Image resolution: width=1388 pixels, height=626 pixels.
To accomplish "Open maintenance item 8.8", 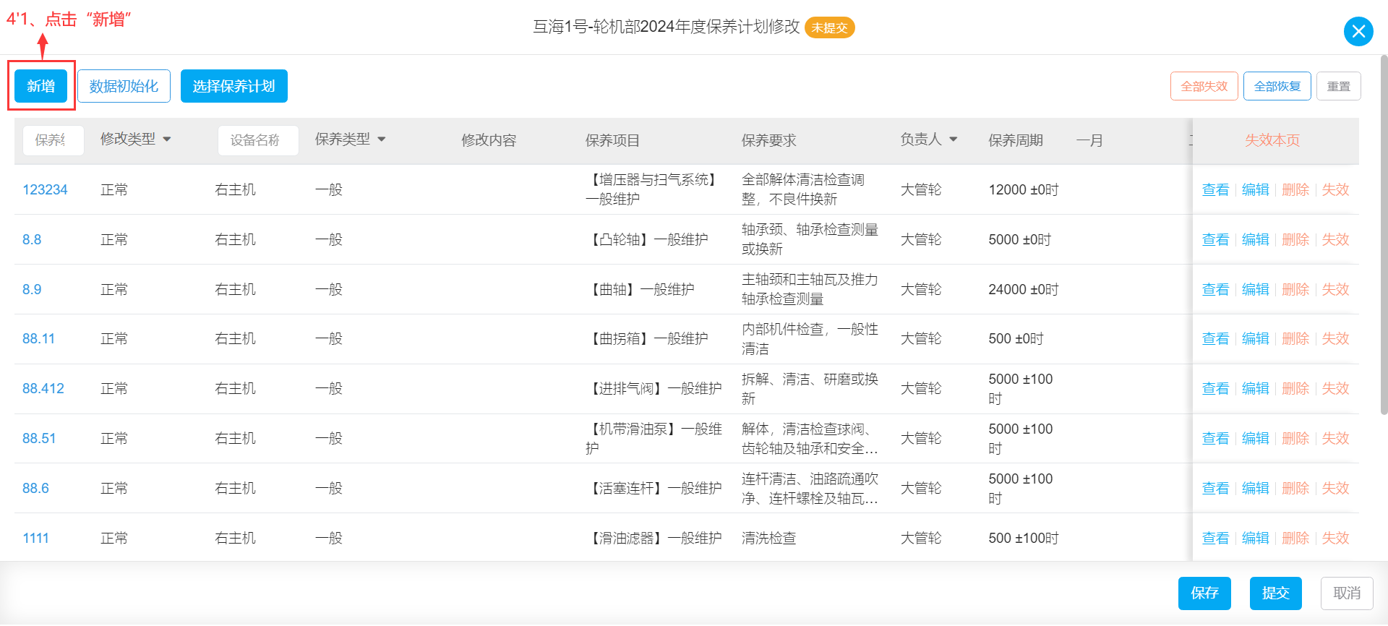I will tap(32, 239).
